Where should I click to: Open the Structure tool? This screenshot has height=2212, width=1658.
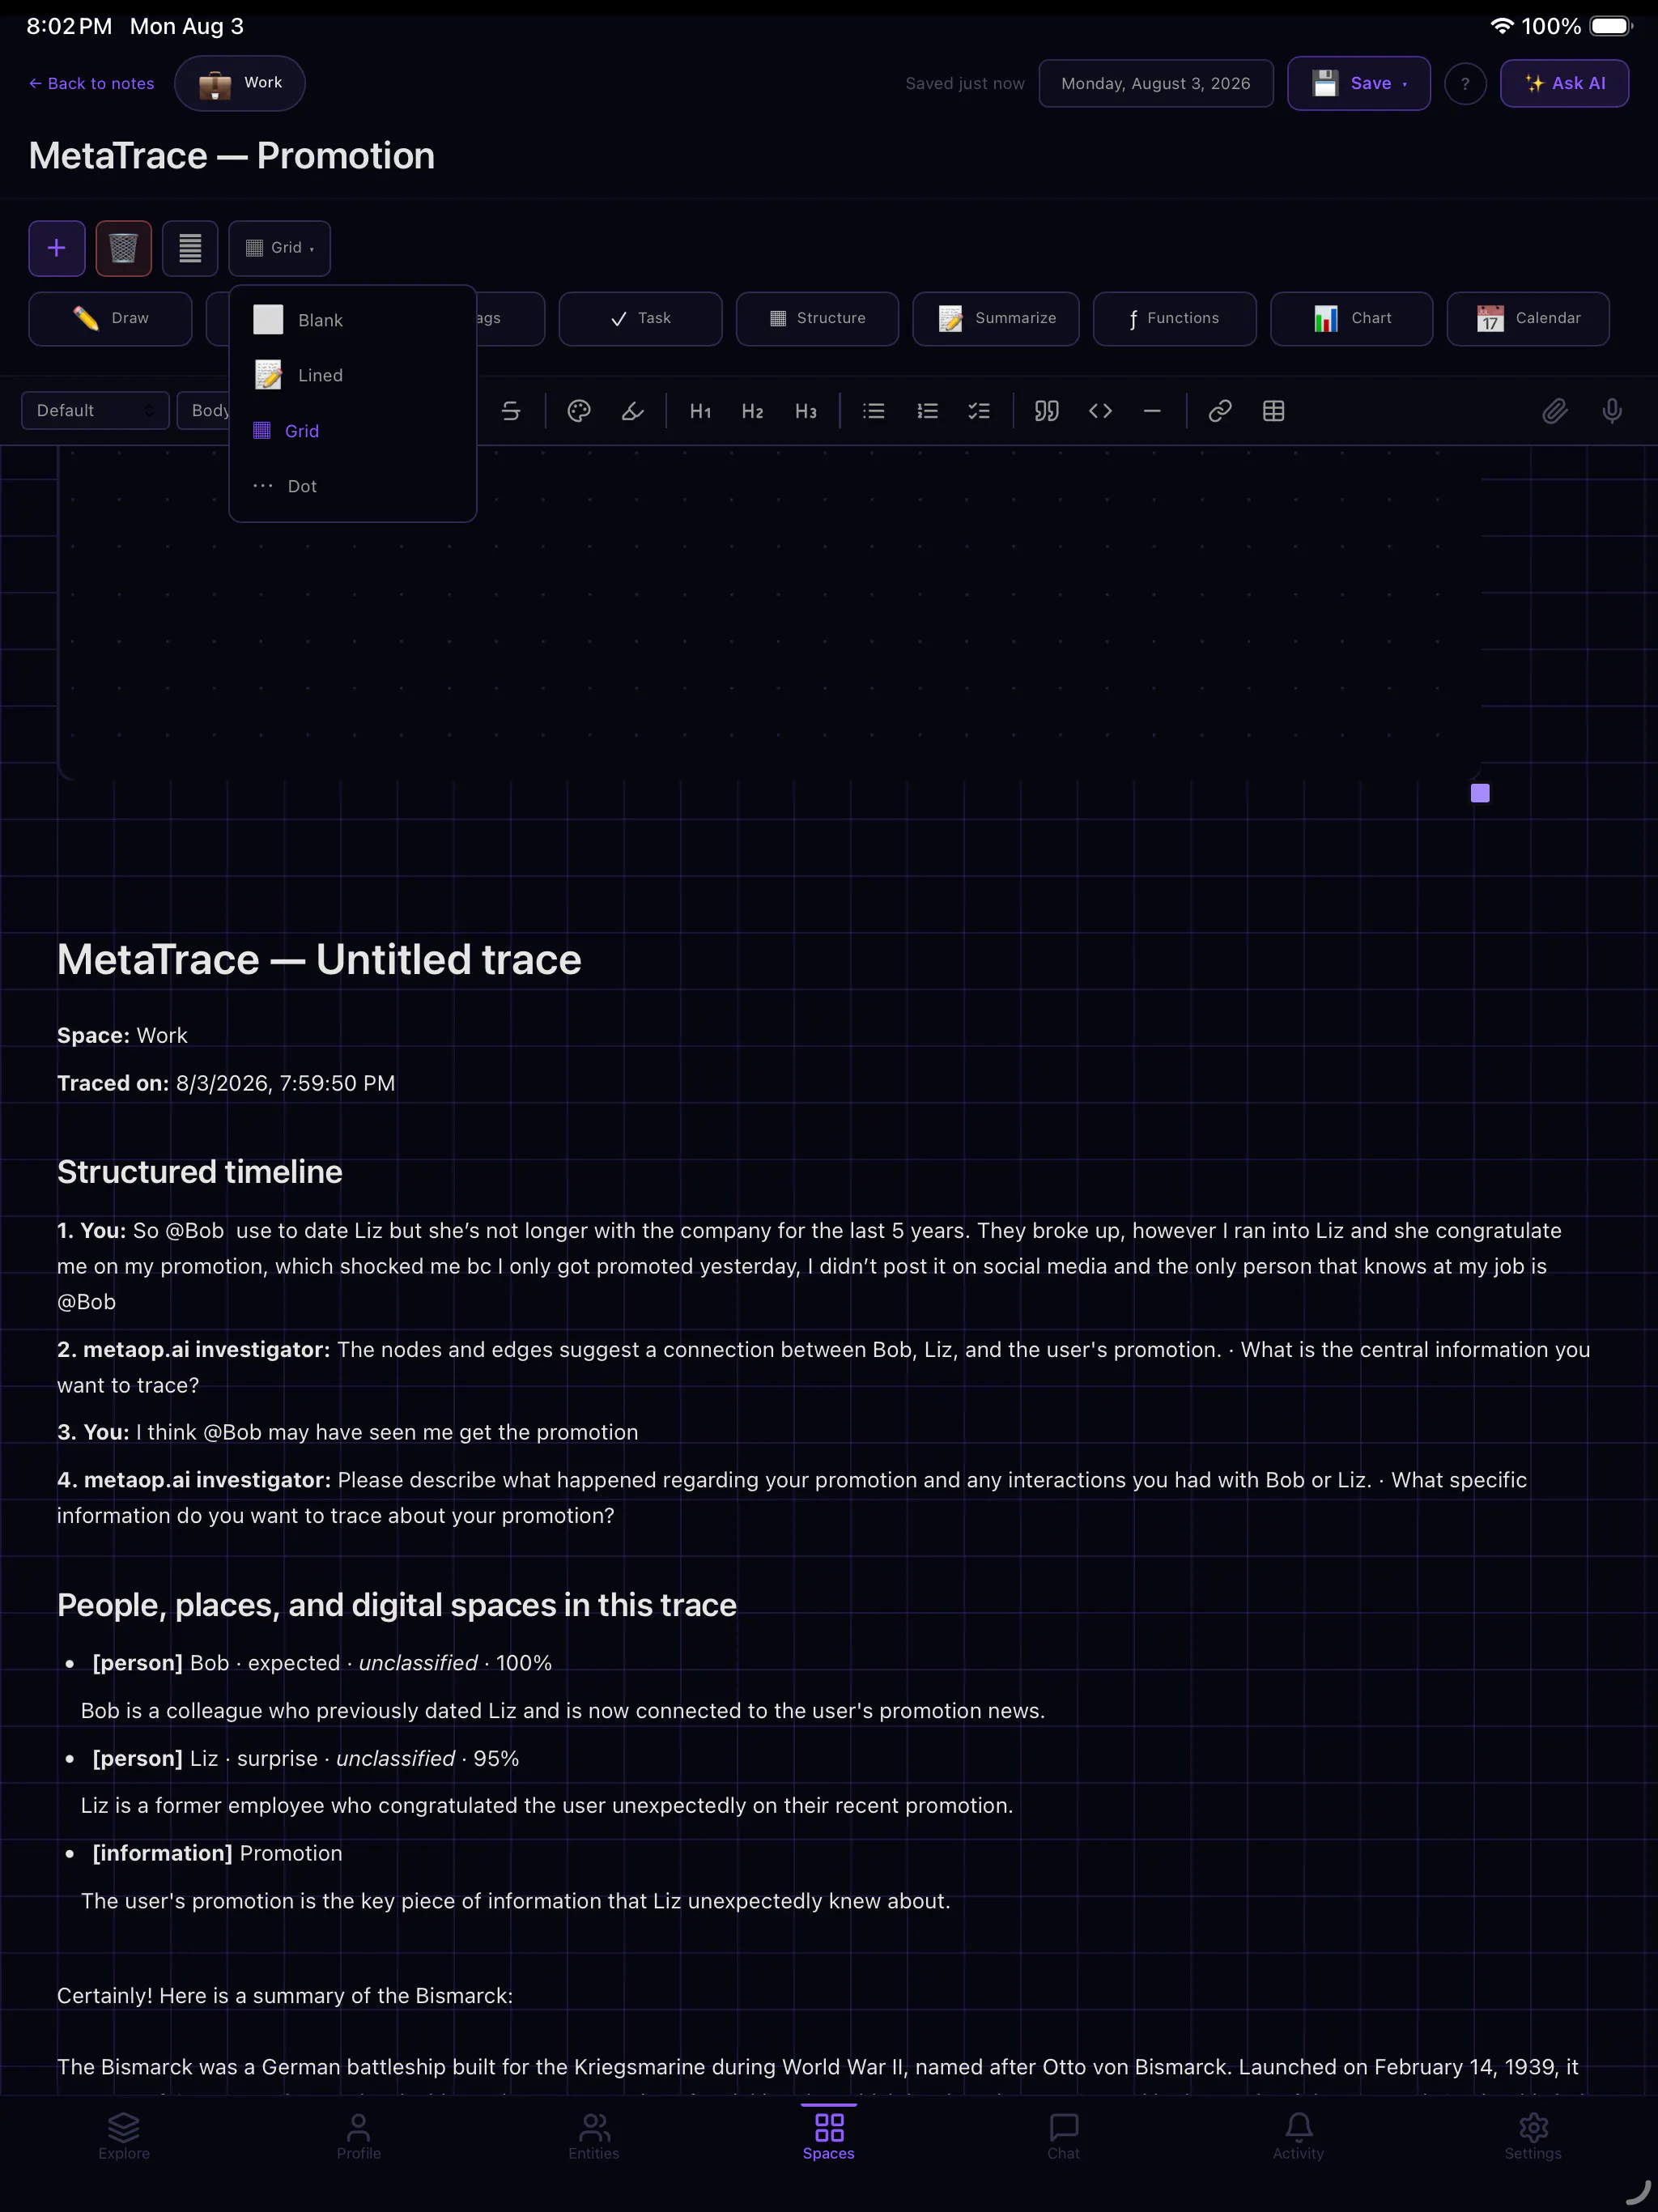817,319
